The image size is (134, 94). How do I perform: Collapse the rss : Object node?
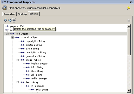click(8, 34)
